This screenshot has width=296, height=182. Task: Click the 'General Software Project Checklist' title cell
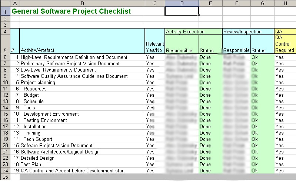coord(71,11)
